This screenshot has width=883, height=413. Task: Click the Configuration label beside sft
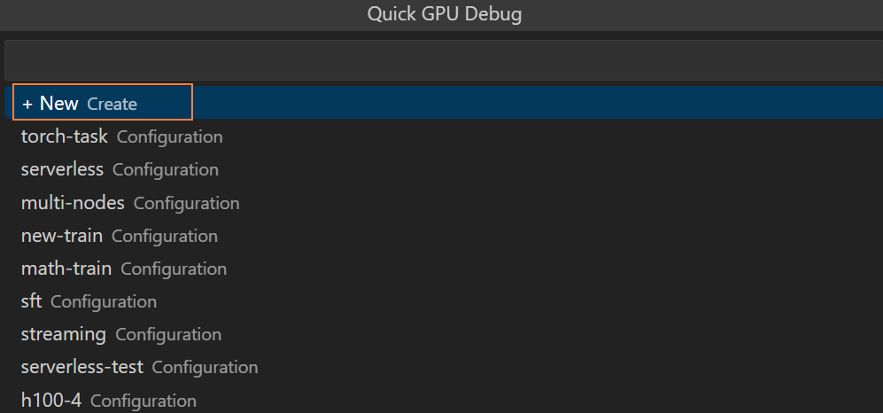coord(104,301)
